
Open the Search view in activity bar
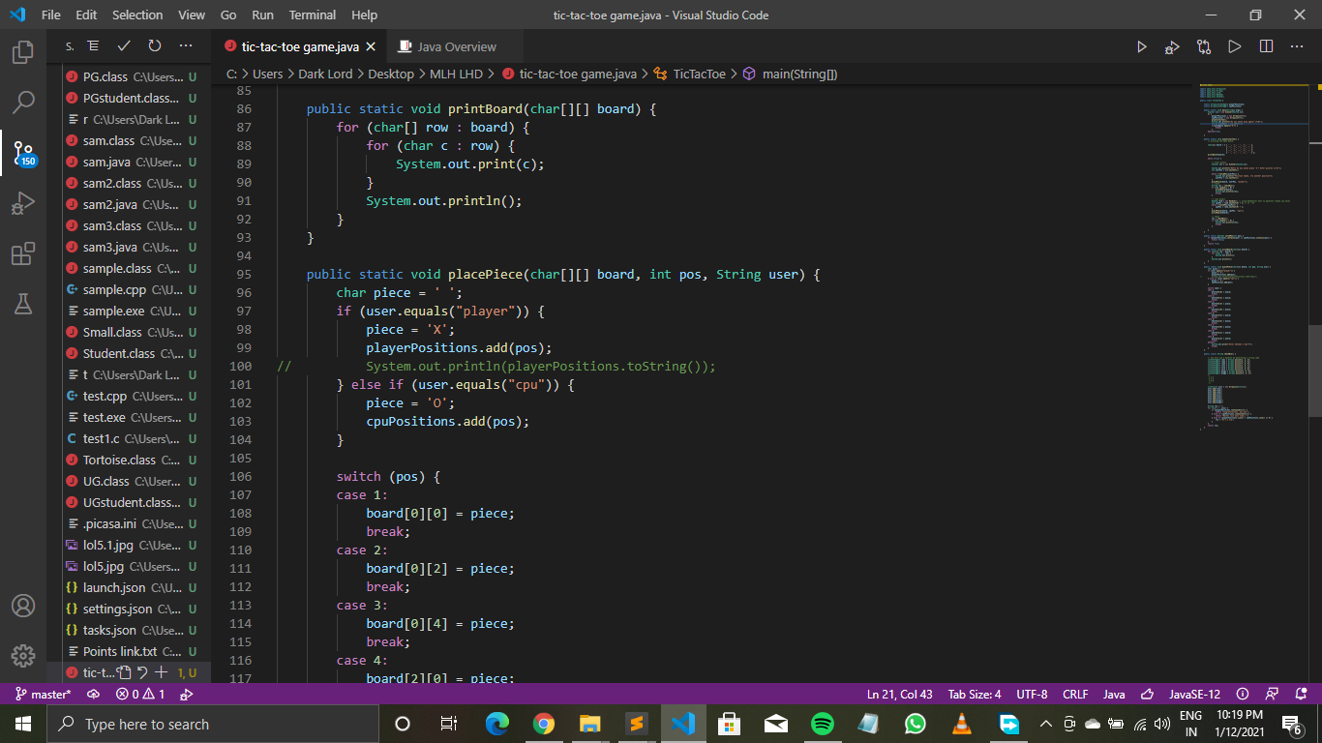[x=23, y=102]
